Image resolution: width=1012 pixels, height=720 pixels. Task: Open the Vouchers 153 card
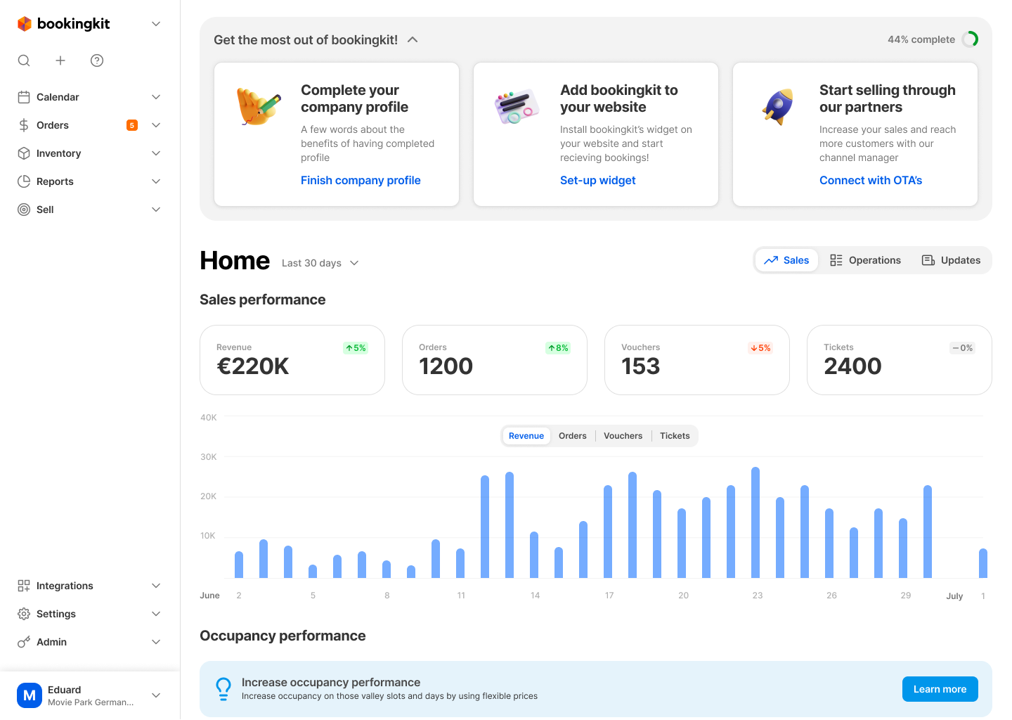tap(697, 360)
